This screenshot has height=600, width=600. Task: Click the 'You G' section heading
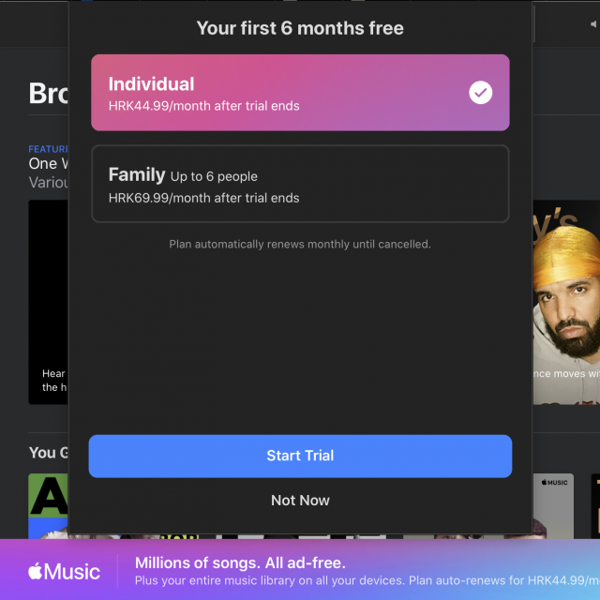coord(48,453)
